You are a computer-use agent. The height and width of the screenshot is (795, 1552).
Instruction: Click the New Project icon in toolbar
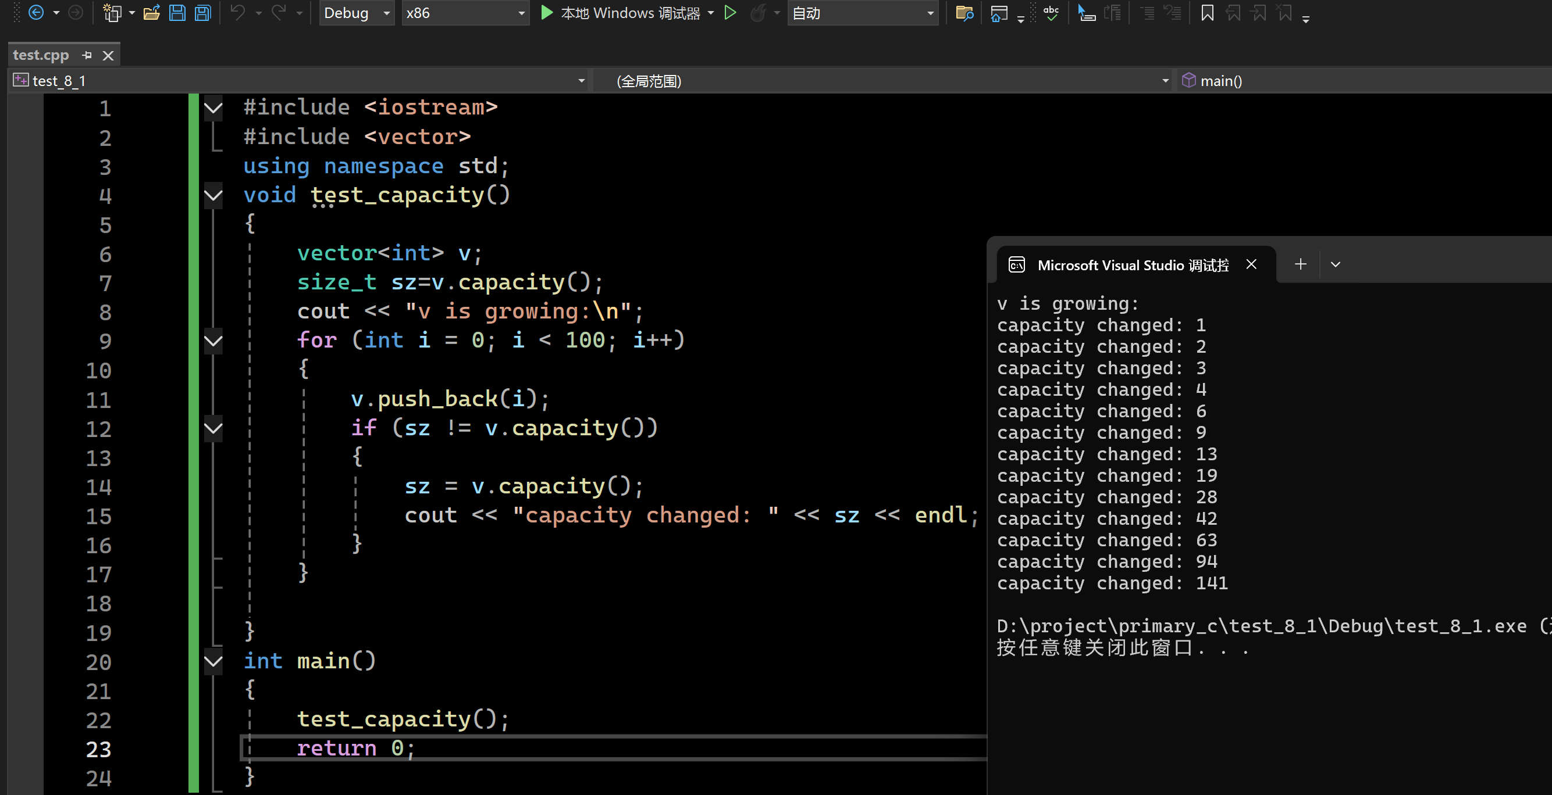(112, 13)
